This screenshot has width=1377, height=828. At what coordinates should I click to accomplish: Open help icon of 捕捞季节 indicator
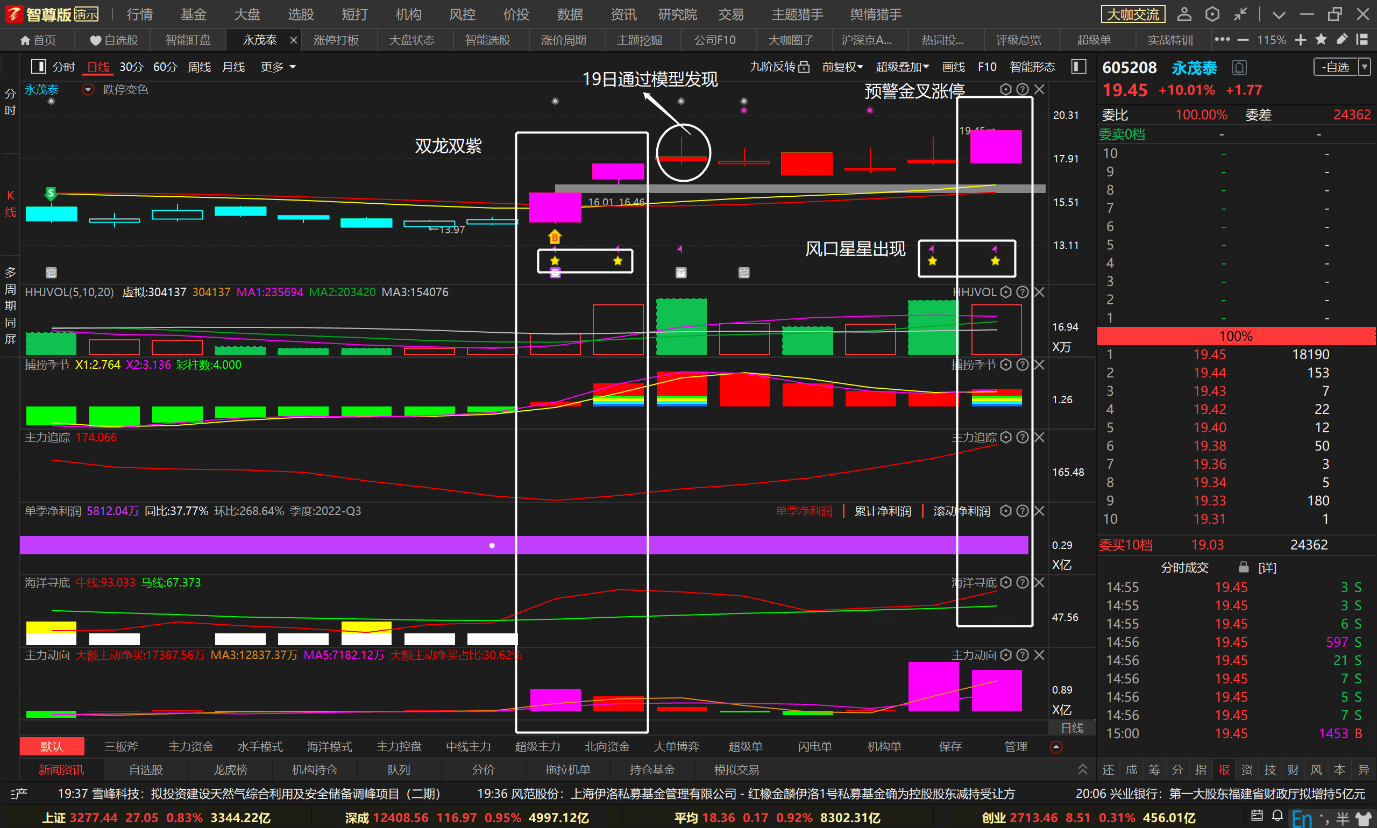click(x=1023, y=365)
